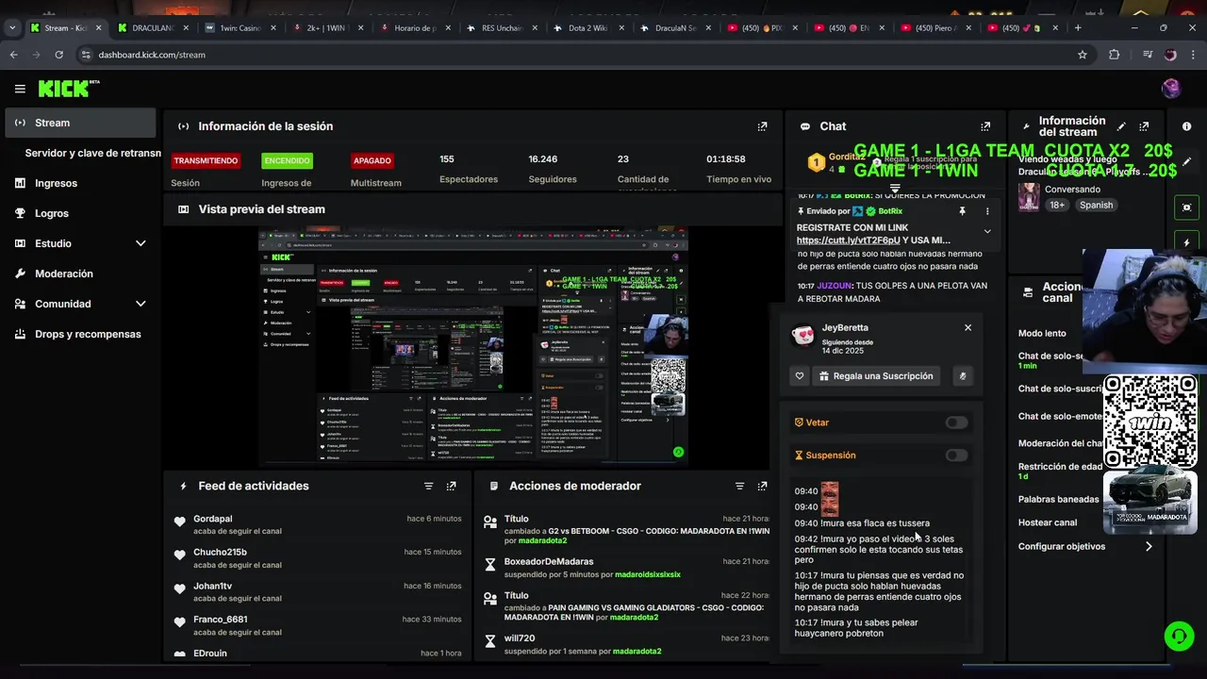Open a new browser tab with plus button
This screenshot has height=679, width=1207.
(x=1078, y=28)
